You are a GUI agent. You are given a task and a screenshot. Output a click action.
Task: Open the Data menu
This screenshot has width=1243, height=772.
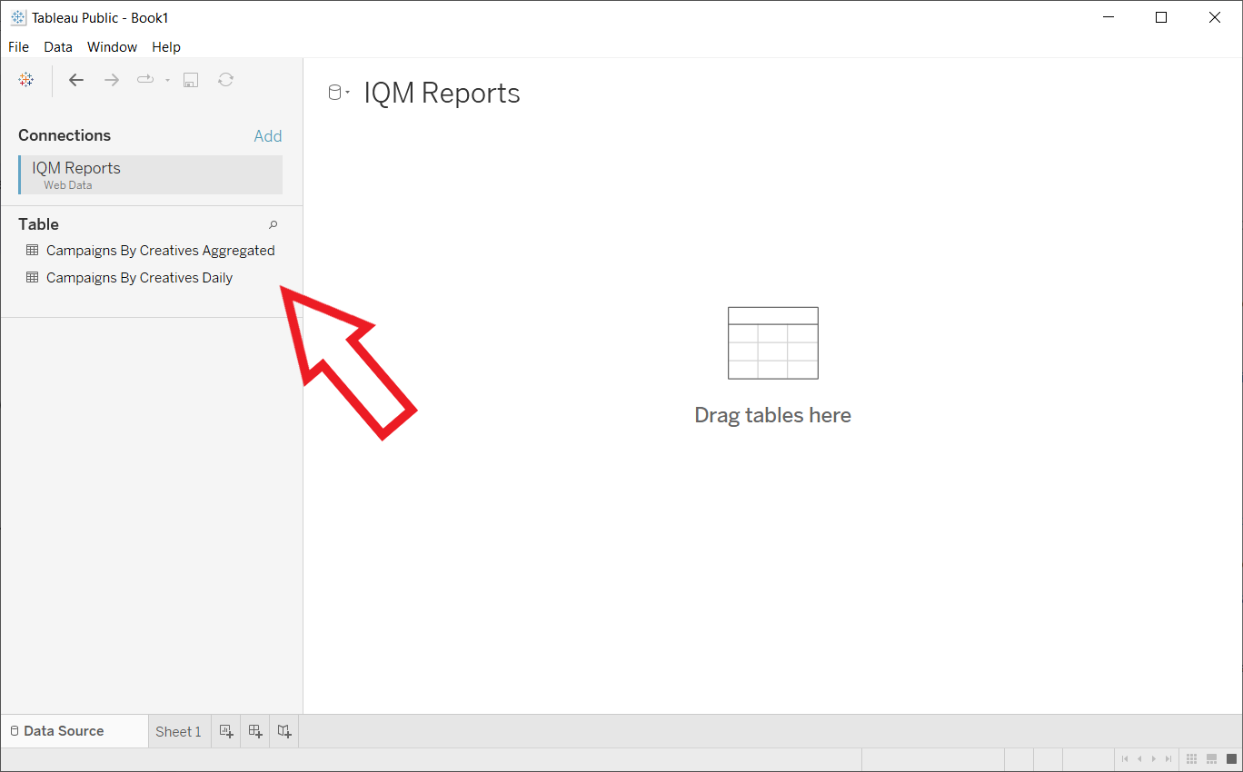pos(58,47)
